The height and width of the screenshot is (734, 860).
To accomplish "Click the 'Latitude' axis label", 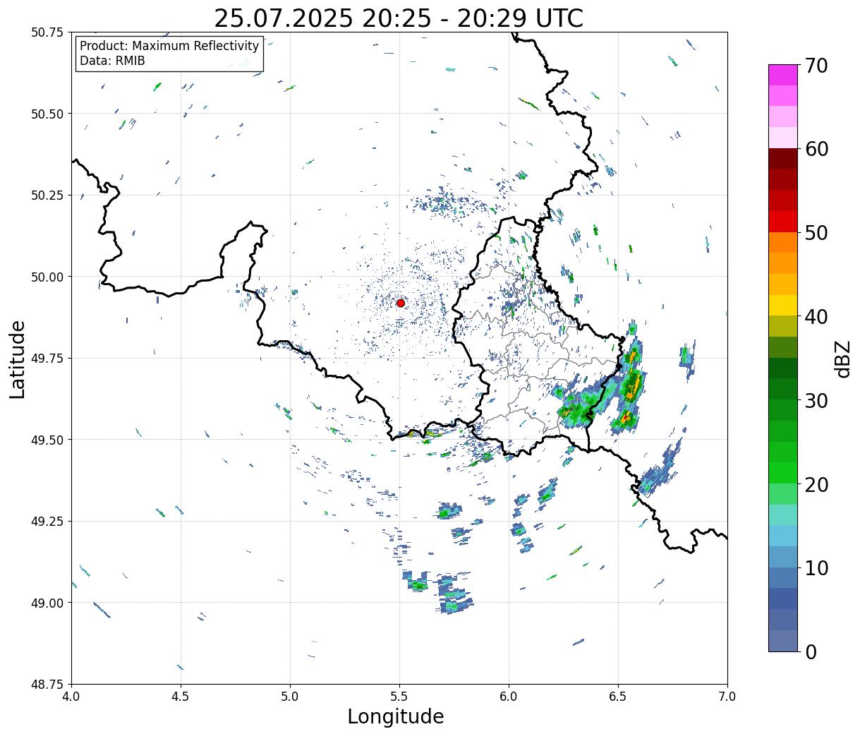I will (x=18, y=359).
